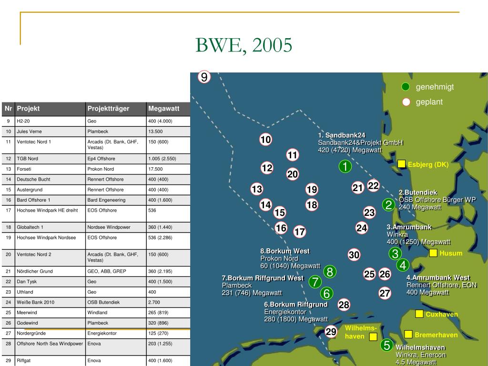Viewport: 488px width, 366px height.
Task: Click green marker 4 Amrumbank West
Action: tap(403, 265)
